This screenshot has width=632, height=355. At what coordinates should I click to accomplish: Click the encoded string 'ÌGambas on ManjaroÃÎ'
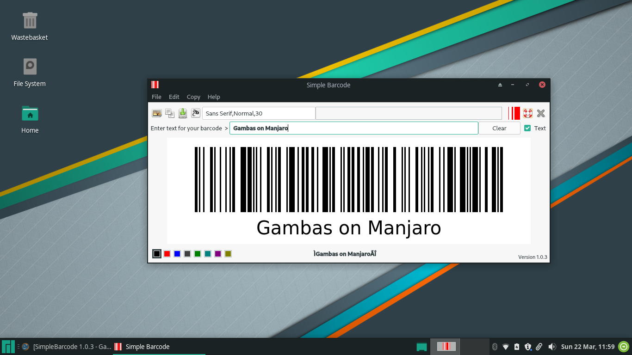(345, 253)
